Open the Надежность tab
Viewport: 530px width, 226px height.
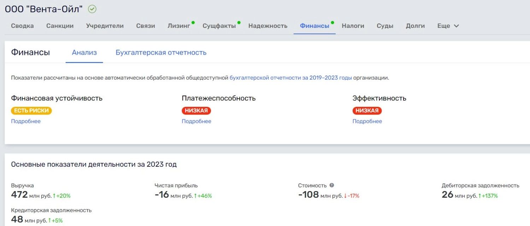[x=268, y=26]
